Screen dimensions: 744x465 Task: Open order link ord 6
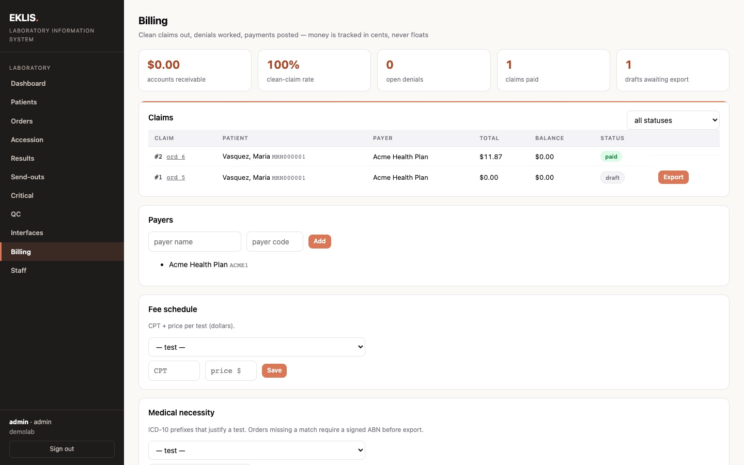coord(176,157)
